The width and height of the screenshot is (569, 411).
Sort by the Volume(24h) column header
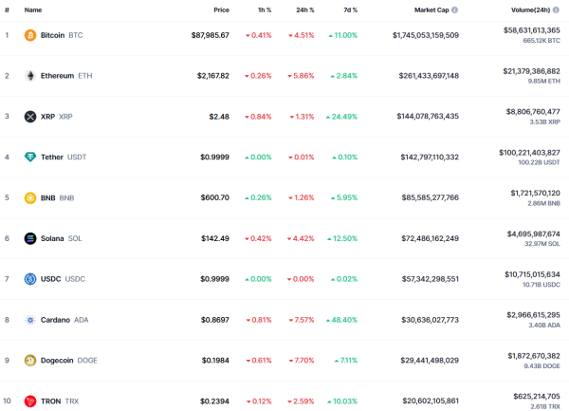(530, 9)
